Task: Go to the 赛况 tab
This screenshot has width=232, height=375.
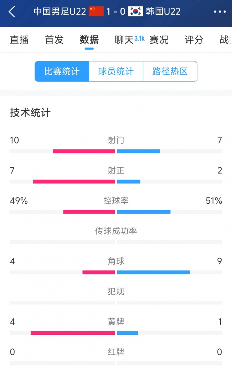Action: click(x=159, y=40)
